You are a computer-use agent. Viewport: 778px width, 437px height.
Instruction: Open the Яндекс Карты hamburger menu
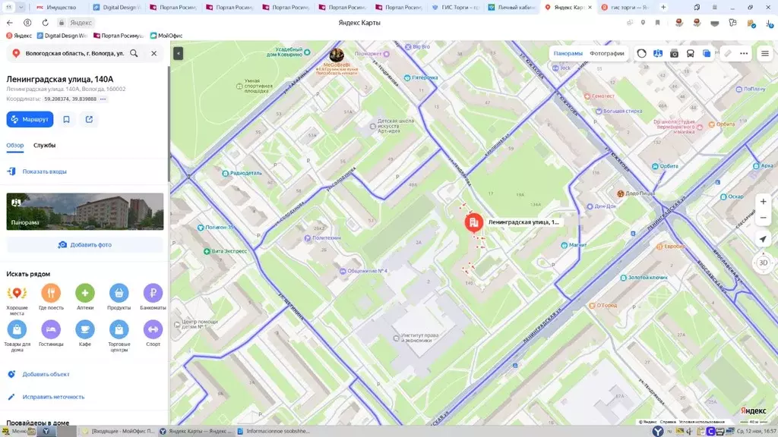click(x=764, y=53)
